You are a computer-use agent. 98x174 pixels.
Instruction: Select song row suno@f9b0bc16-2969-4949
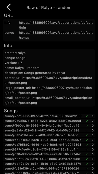click(49, 125)
